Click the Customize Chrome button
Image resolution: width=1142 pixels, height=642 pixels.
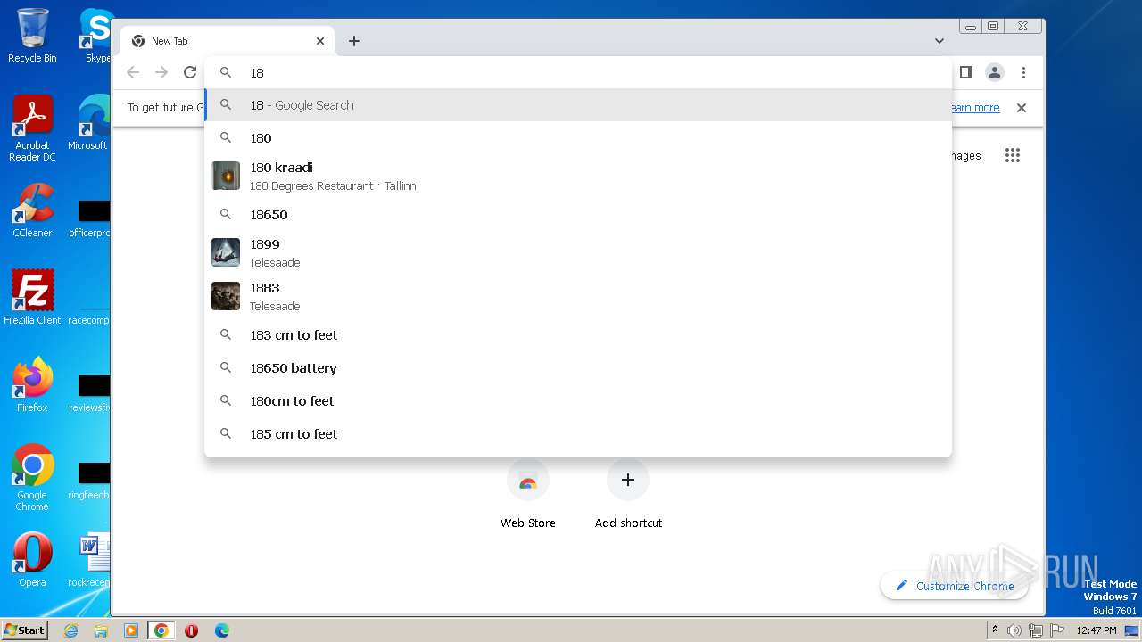954,586
